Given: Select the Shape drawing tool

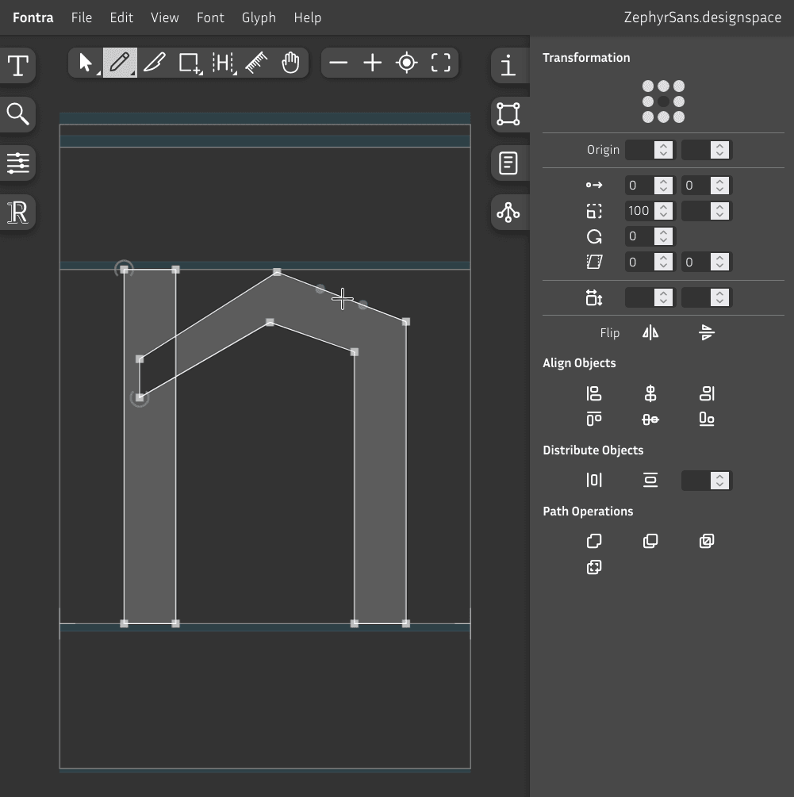Looking at the screenshot, I should coord(188,63).
